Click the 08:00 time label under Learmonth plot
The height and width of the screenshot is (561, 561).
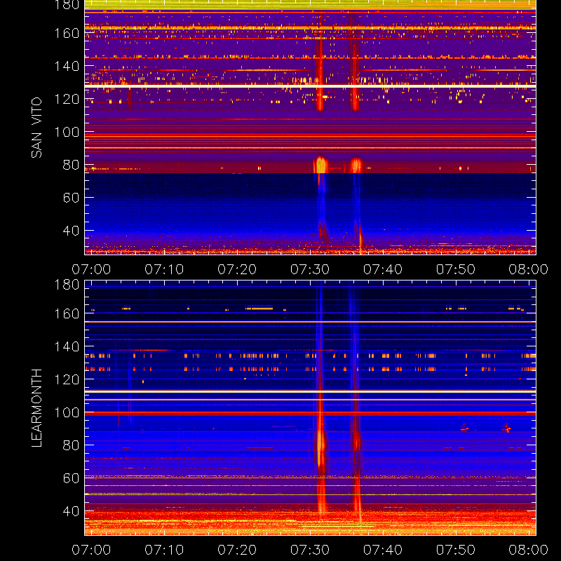529,550
